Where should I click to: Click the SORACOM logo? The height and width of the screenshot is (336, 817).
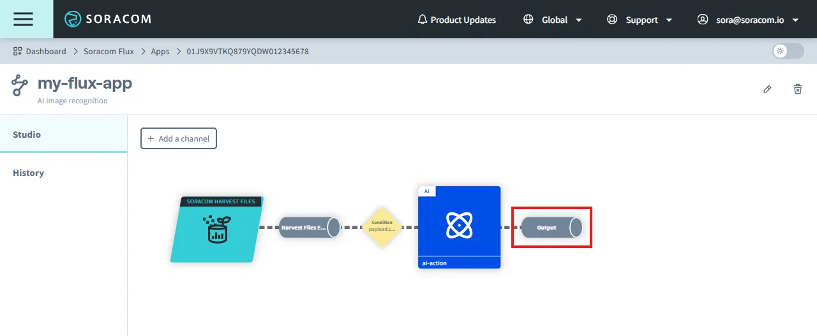point(108,19)
